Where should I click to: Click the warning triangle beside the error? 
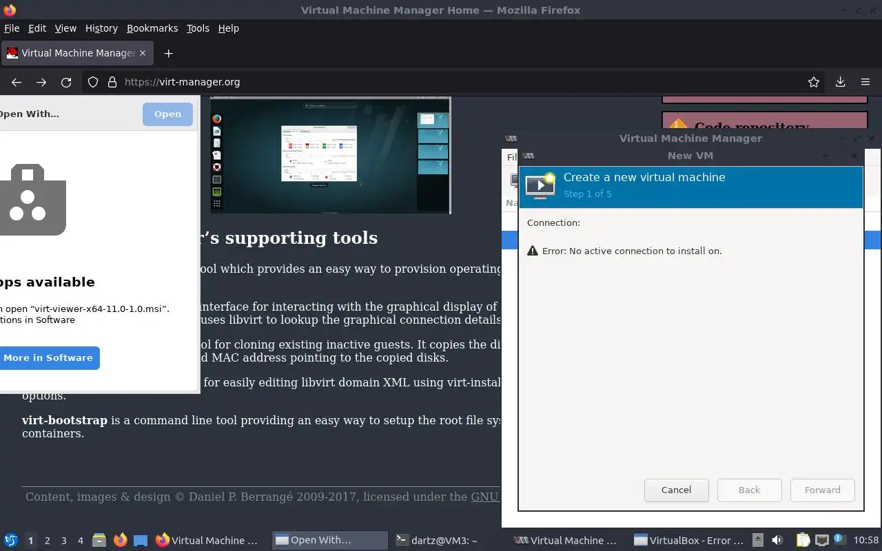tap(533, 251)
